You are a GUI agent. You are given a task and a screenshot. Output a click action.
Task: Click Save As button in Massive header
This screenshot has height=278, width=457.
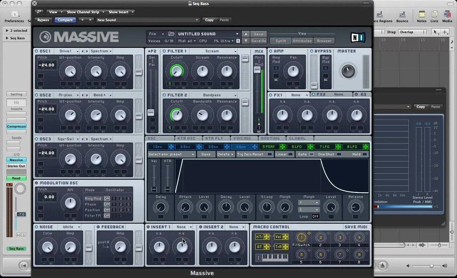[258, 41]
